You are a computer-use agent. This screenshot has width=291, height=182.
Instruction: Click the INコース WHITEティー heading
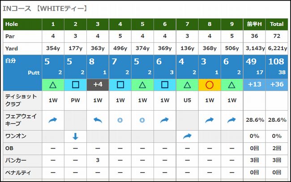(x=45, y=8)
